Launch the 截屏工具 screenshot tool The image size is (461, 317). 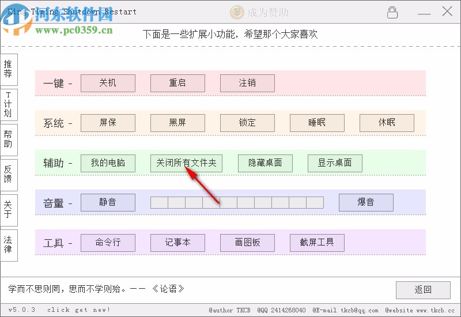click(x=317, y=243)
